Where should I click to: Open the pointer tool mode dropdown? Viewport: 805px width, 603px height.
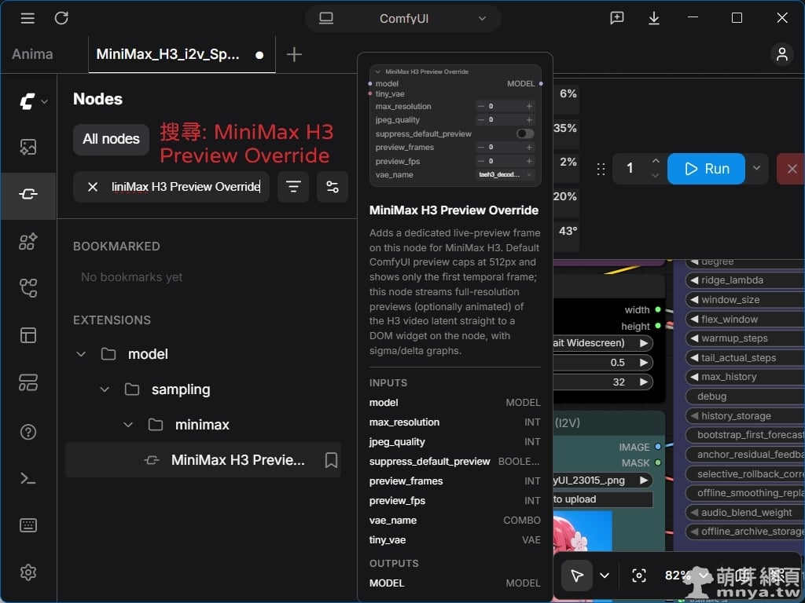(x=605, y=576)
